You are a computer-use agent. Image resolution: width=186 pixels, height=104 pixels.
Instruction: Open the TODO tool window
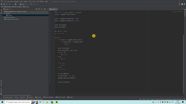pyautogui.click(x=23, y=97)
